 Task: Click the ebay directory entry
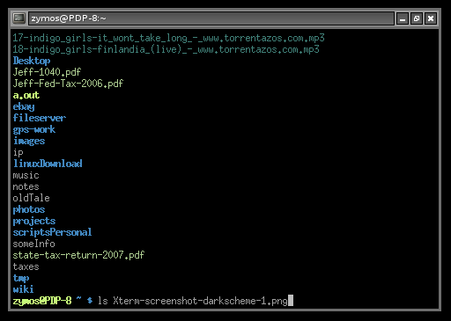[24, 106]
